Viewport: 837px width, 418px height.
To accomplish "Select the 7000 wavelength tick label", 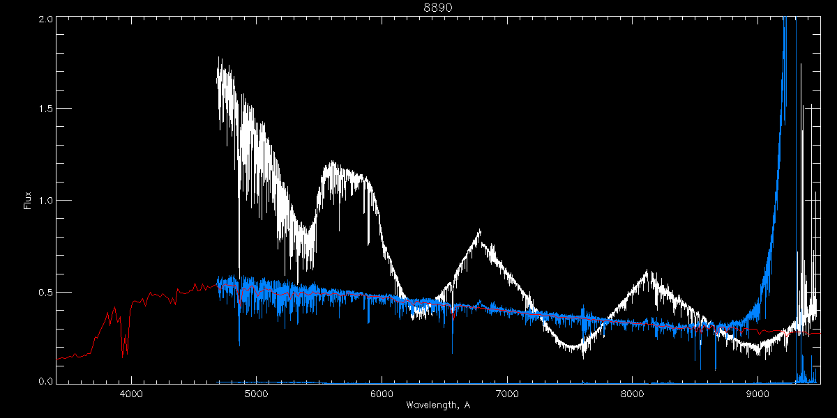I will click(x=507, y=394).
